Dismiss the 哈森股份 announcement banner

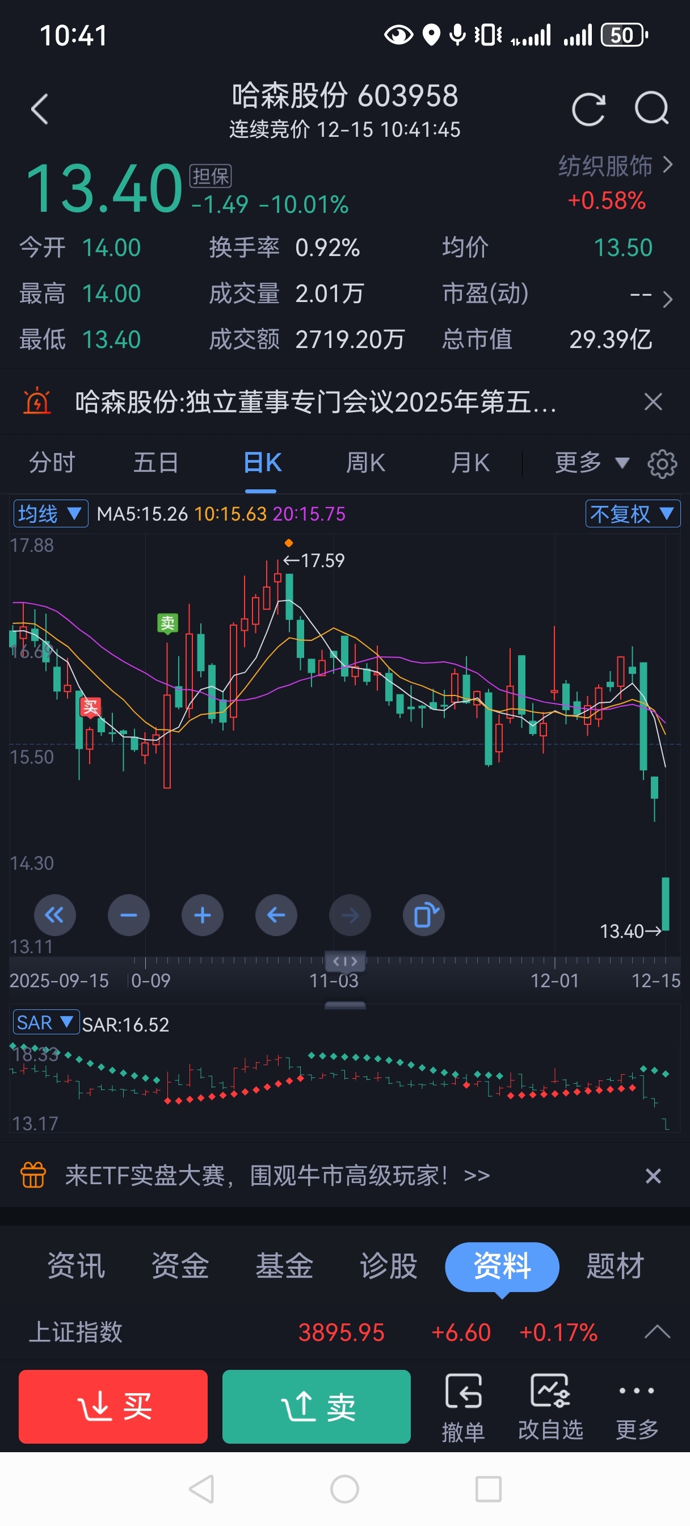(653, 401)
